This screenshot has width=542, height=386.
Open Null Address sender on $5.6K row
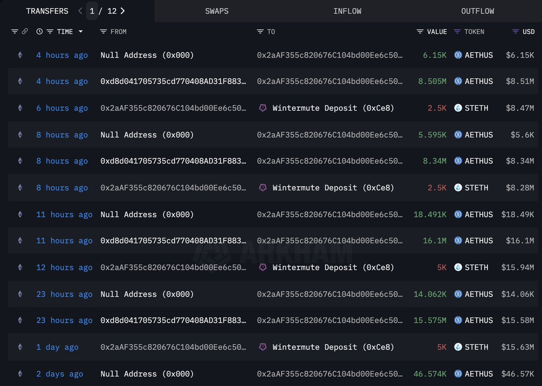click(147, 134)
